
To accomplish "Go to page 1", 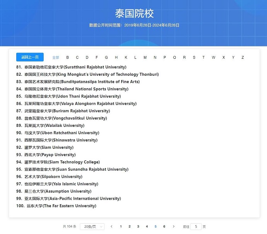I will (x=121, y=227).
